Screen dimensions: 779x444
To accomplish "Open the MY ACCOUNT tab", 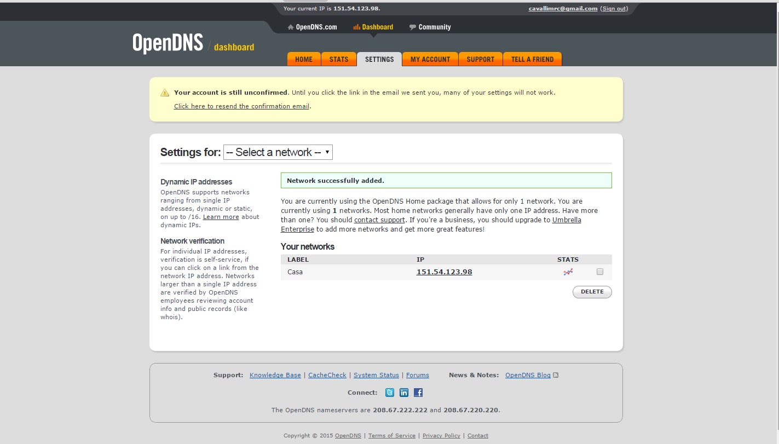I will [x=430, y=59].
